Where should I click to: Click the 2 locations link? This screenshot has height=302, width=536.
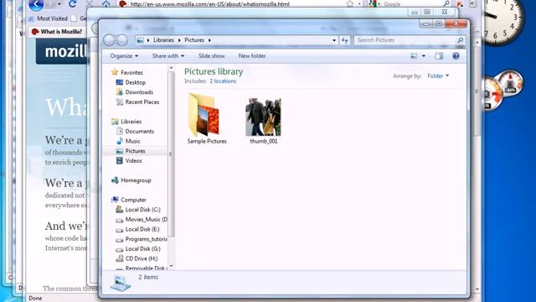(x=223, y=81)
